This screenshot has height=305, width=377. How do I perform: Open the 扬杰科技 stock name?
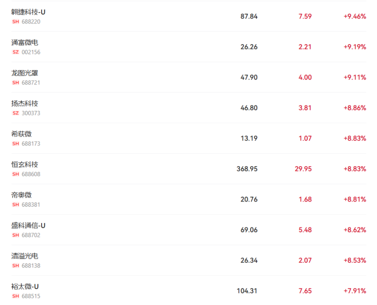click(24, 104)
